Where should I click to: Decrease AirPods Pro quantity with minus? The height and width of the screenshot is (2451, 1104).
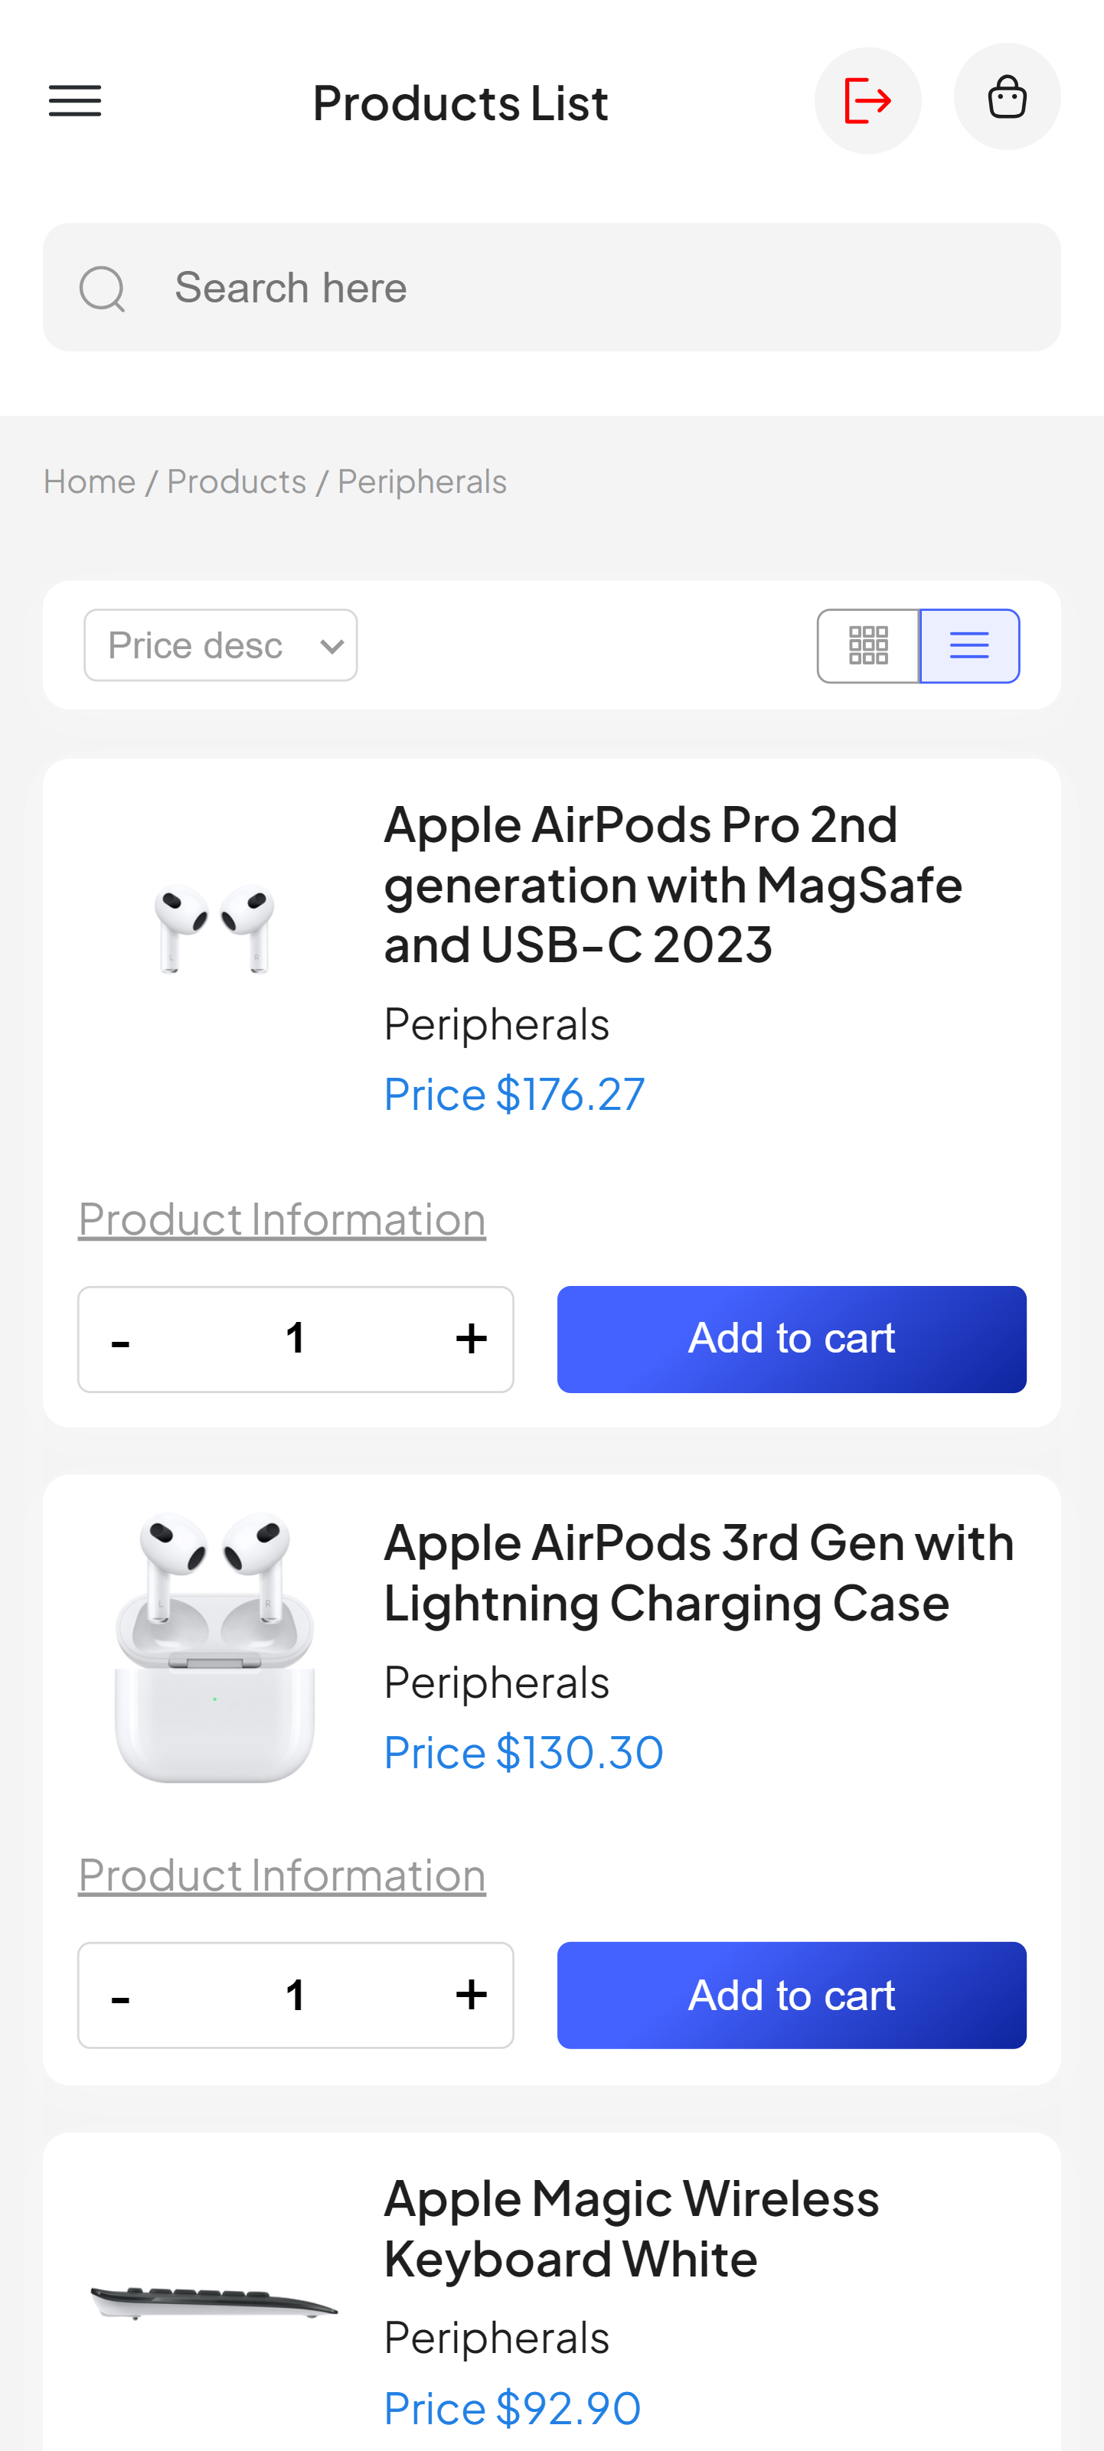click(x=121, y=1339)
